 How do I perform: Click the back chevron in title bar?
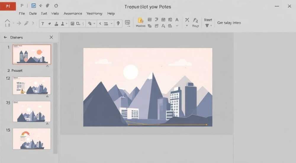coord(41,6)
